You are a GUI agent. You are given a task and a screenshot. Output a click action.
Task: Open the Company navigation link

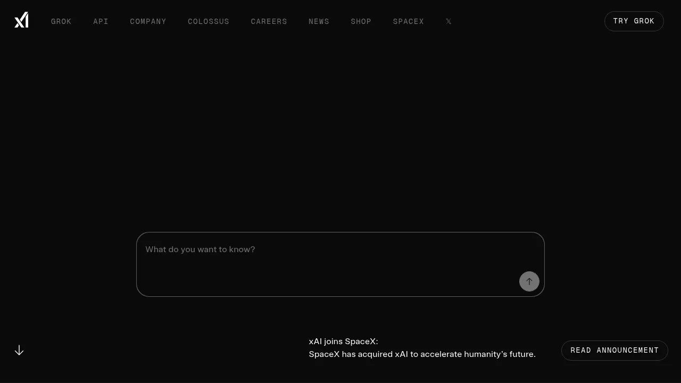pyautogui.click(x=148, y=21)
